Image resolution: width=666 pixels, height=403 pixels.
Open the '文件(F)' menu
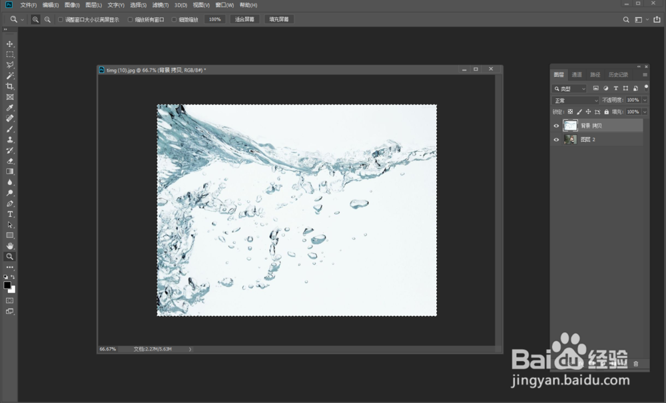[29, 5]
